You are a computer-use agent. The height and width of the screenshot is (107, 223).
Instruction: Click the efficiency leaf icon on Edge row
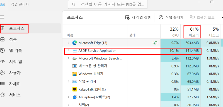[155, 43]
